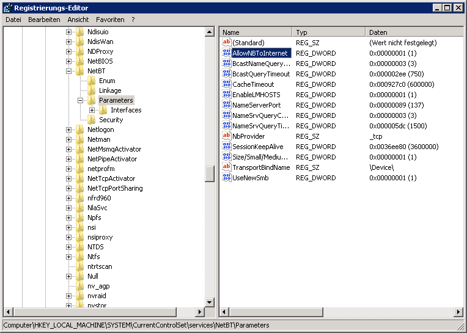Expand the NlaSvc key
This screenshot has width=467, height=333.
point(68,208)
